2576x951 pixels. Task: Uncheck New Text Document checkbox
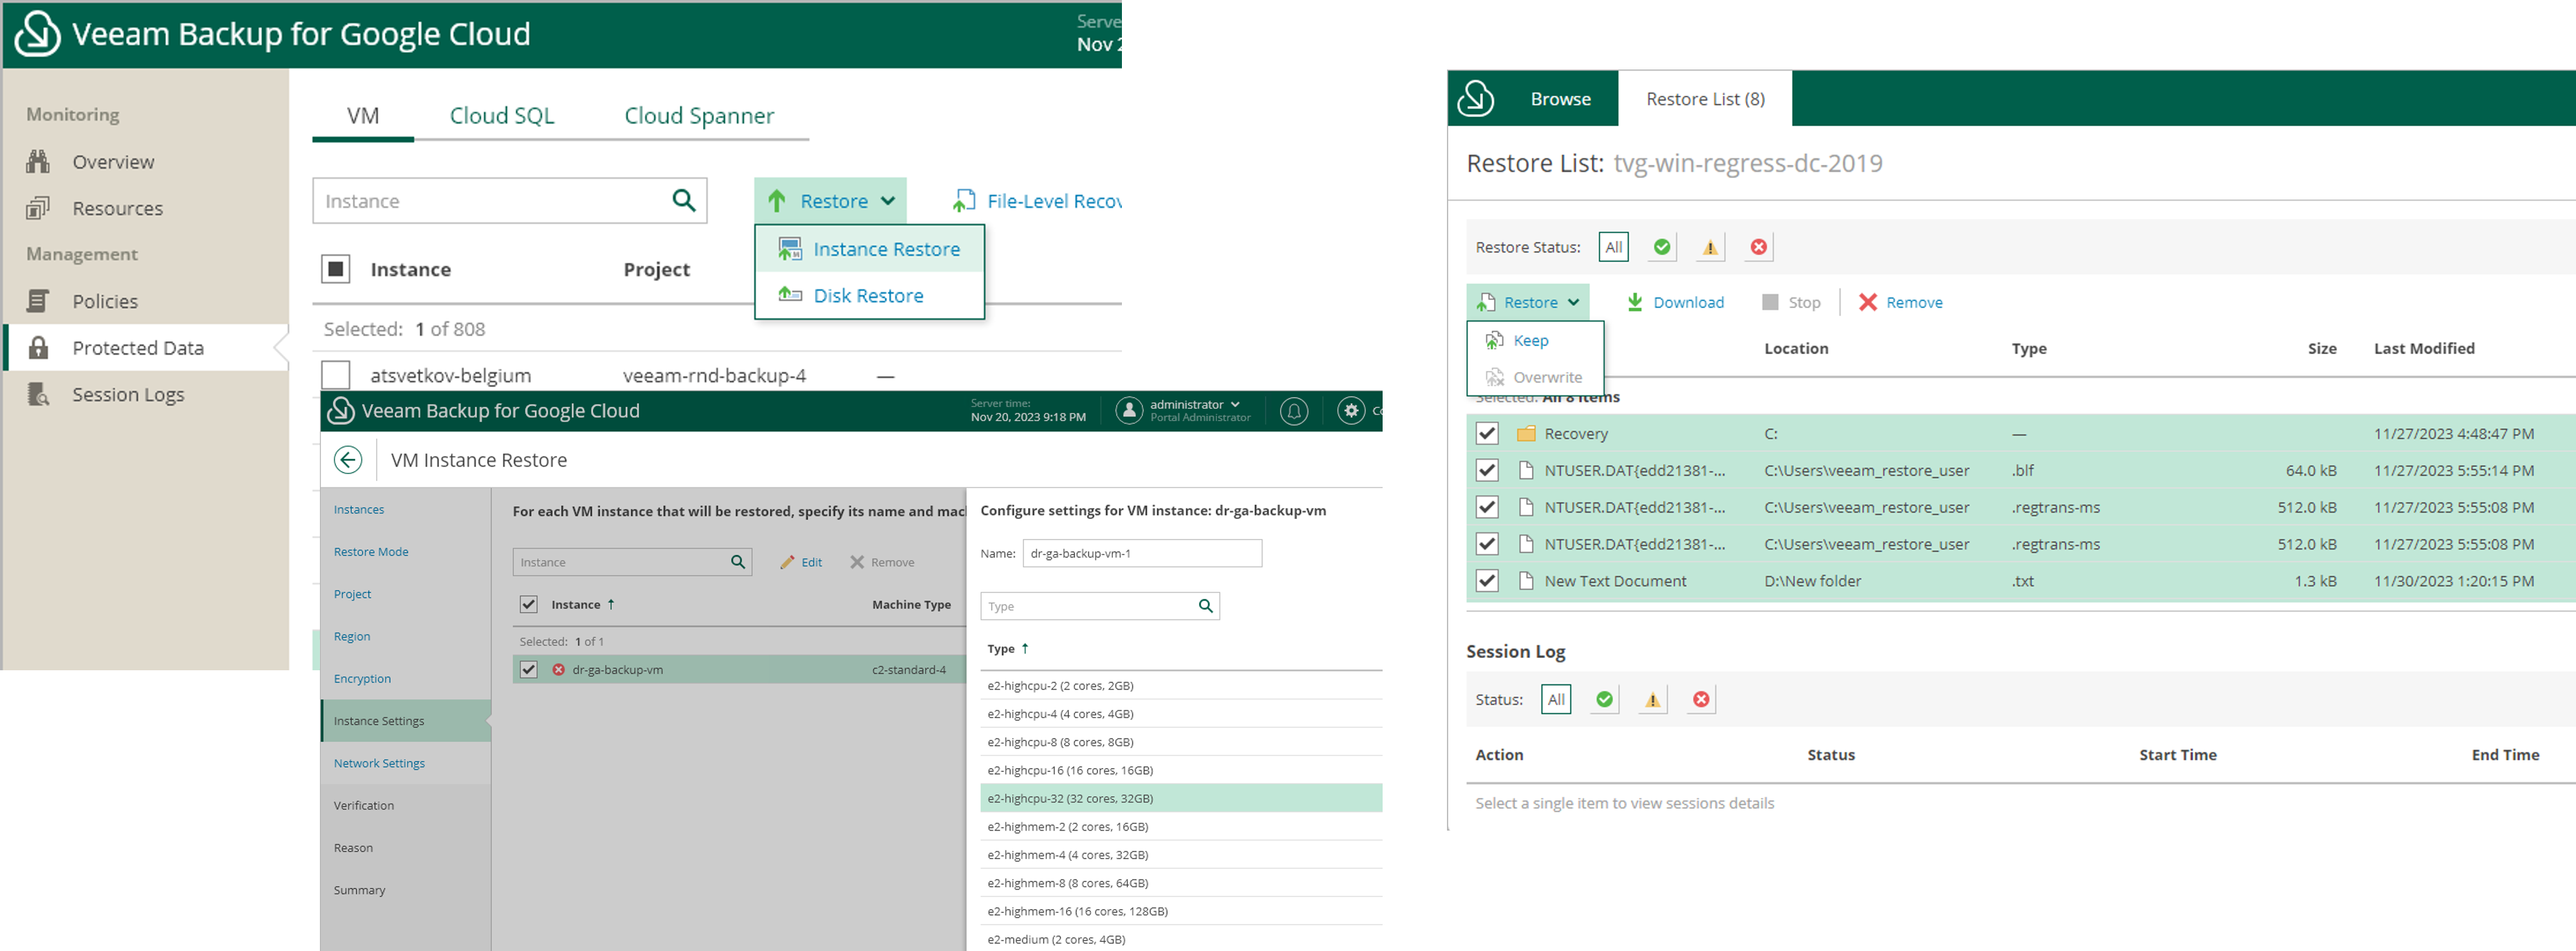click(1487, 581)
